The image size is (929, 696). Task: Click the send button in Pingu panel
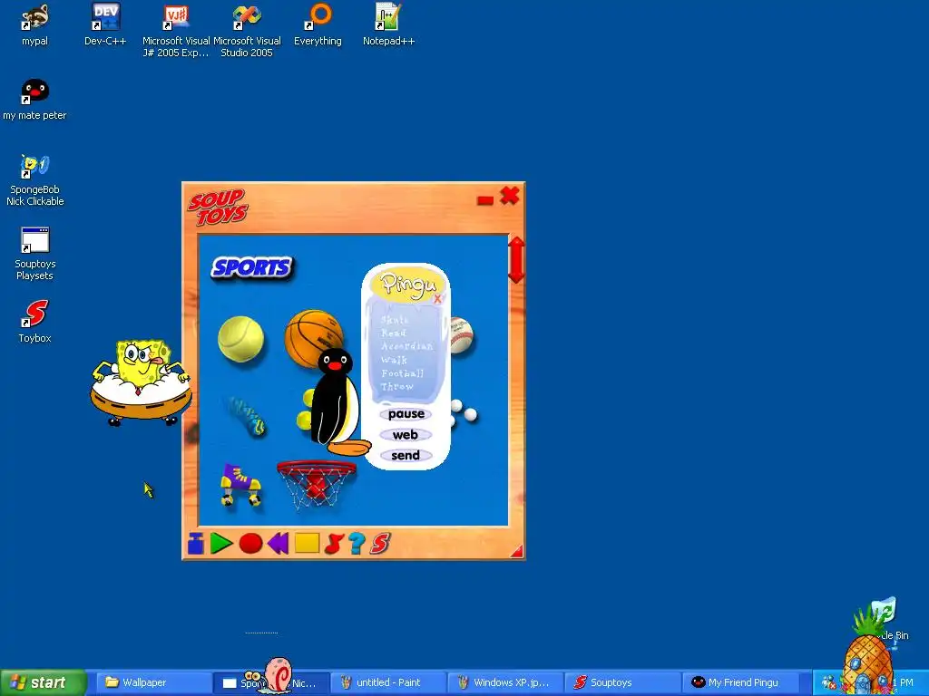[x=406, y=456]
